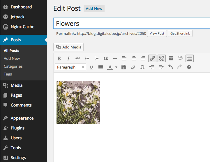
Task: Insert a link with the link icon
Action: click(152, 58)
